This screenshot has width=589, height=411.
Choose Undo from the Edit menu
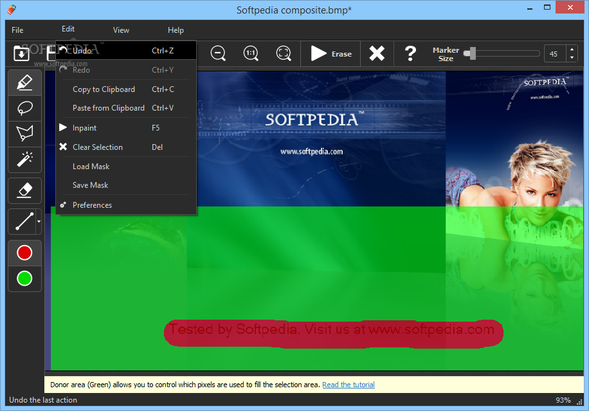pyautogui.click(x=126, y=50)
